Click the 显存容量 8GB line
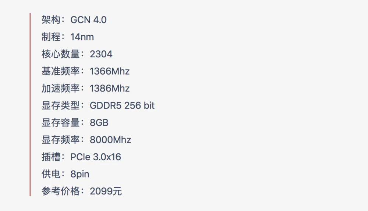368x211 pixels. [75, 123]
